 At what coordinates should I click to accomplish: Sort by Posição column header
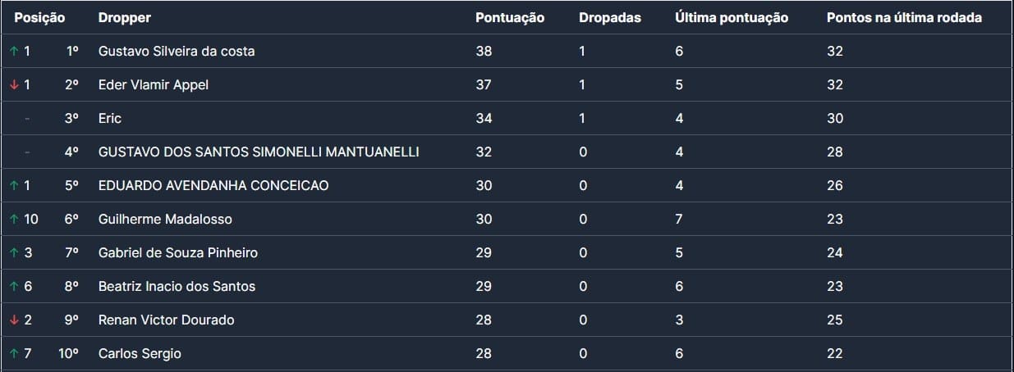[x=39, y=17]
